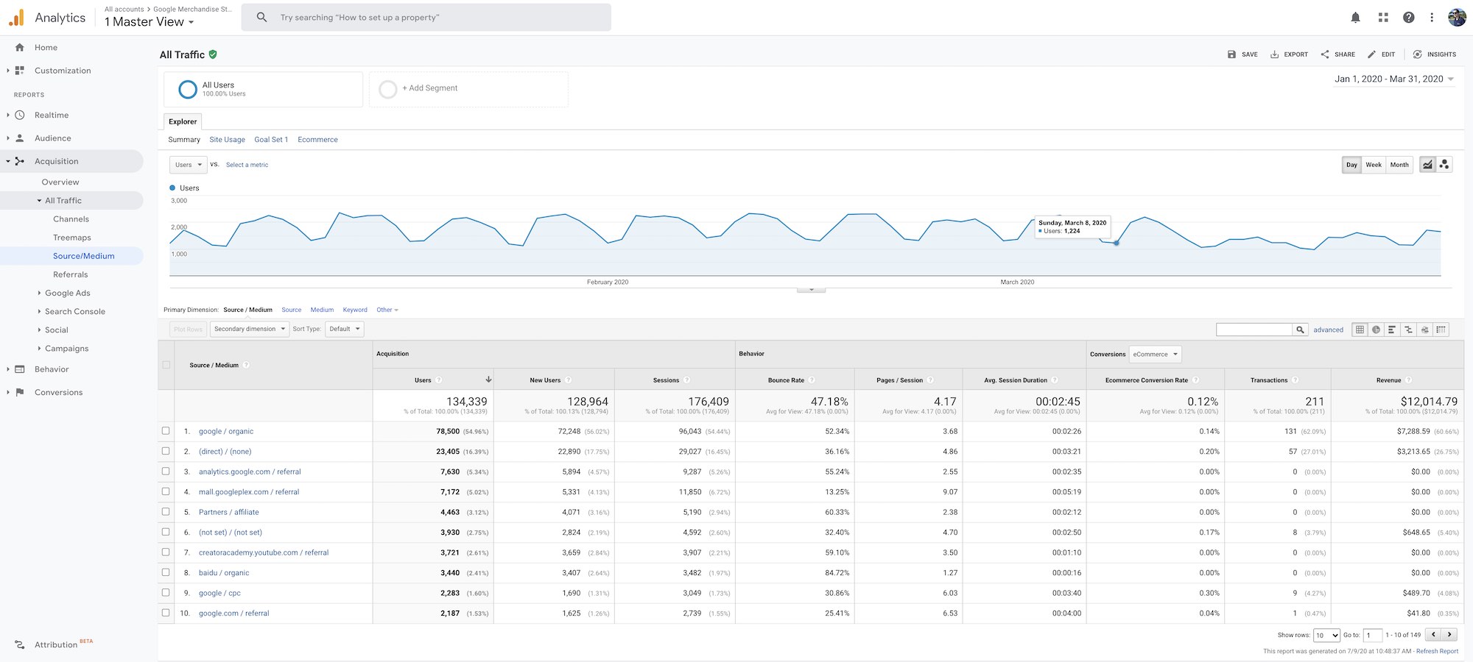Viewport: 1473px width, 662px height.
Task: Click the advanced filter link
Action: click(1328, 330)
